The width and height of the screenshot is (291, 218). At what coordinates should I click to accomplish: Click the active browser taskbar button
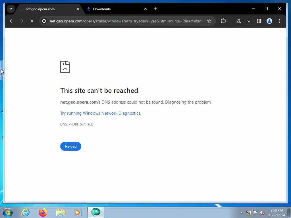(96, 212)
